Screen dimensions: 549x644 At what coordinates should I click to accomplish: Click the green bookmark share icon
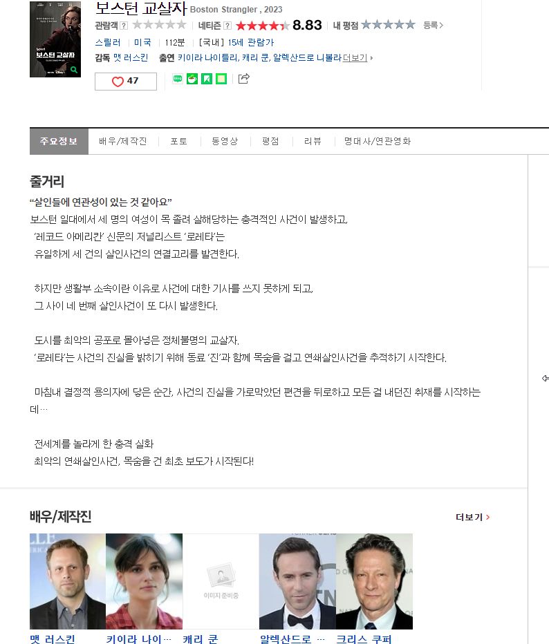(207, 79)
